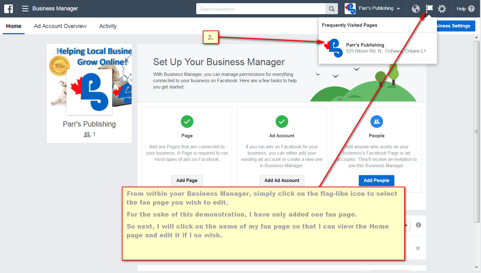Click the Add Ad Account button
This screenshot has width=481, height=273.
(x=282, y=180)
